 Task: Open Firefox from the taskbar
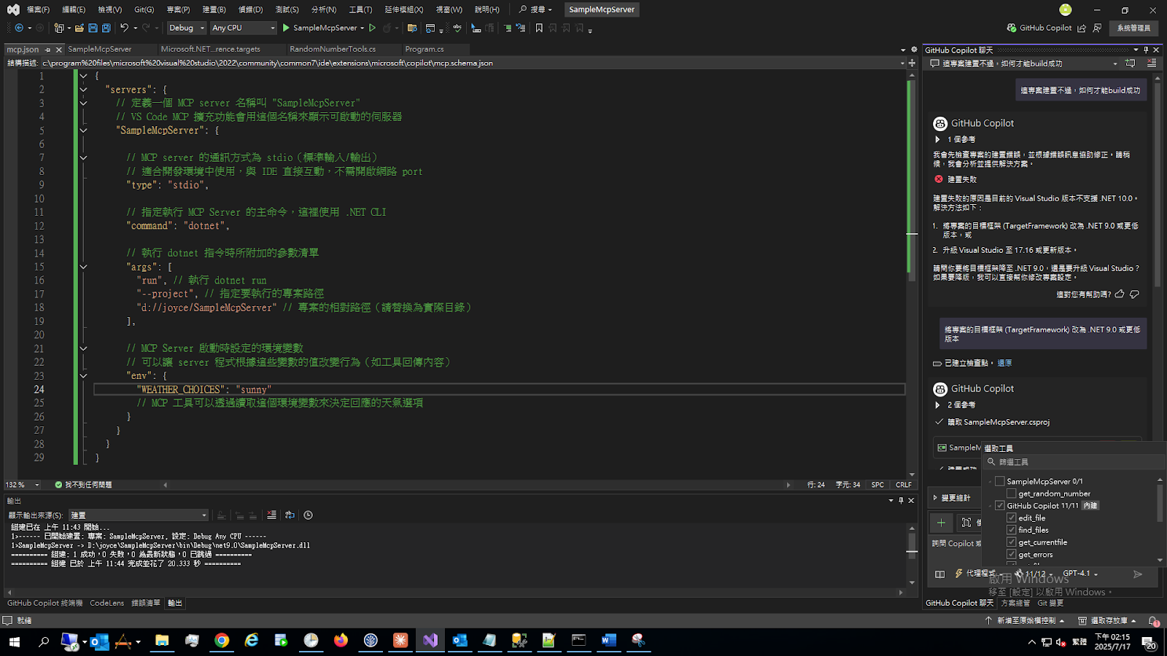341,640
